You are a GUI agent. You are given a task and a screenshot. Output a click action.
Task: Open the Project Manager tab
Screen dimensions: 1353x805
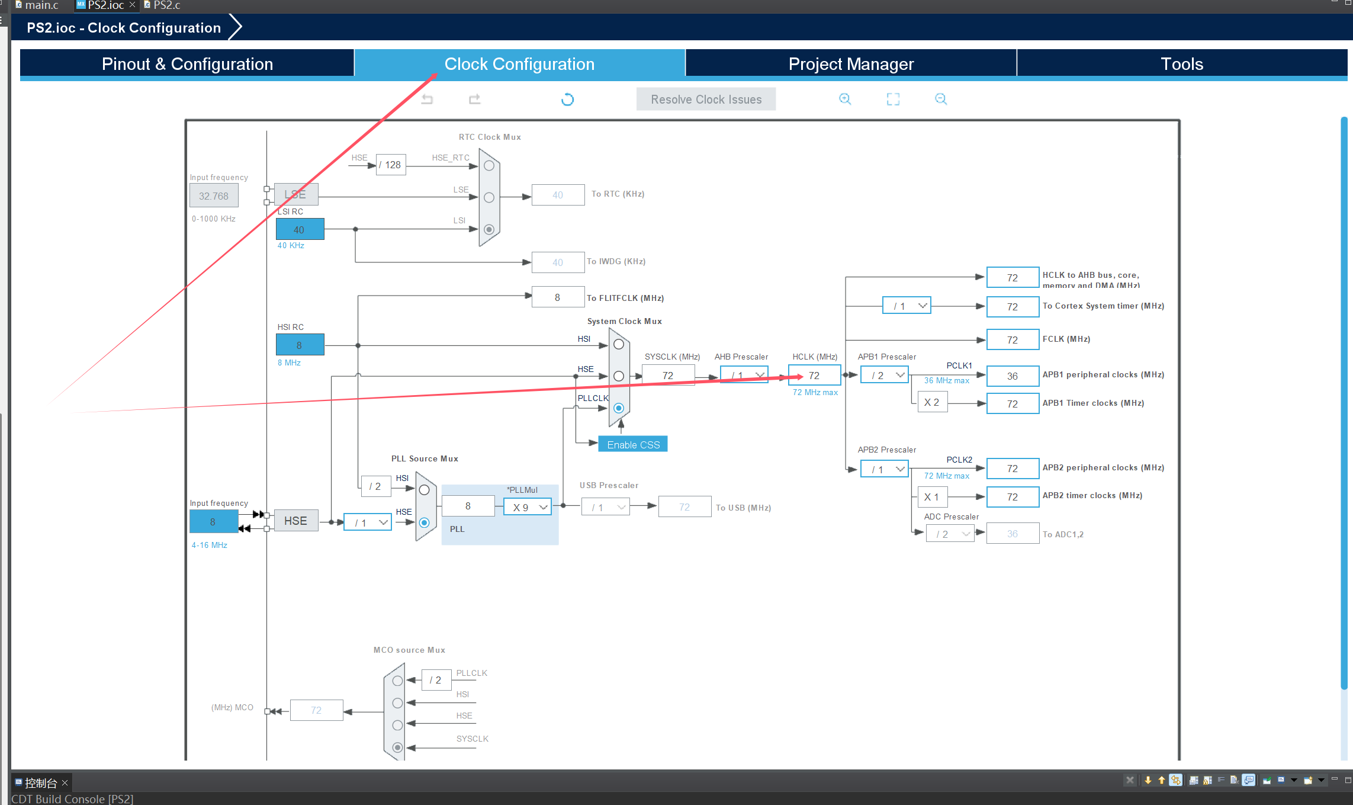(x=851, y=63)
